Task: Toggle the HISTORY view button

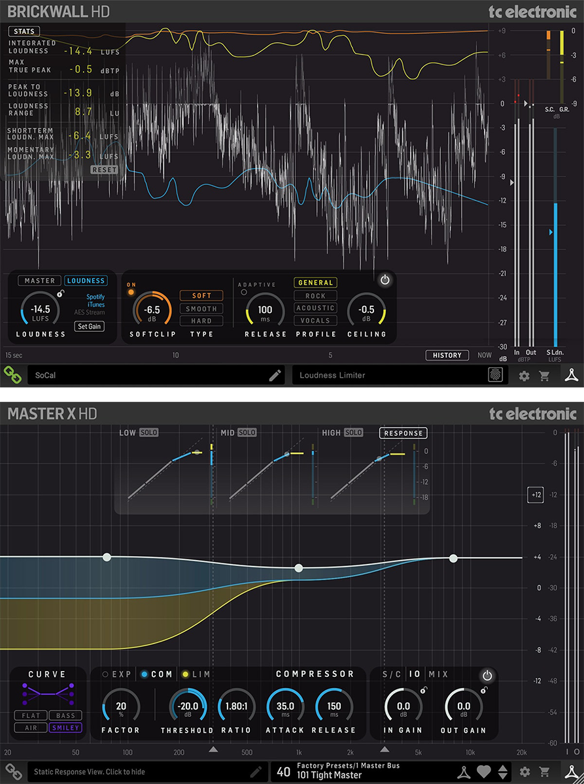Action: (447, 355)
